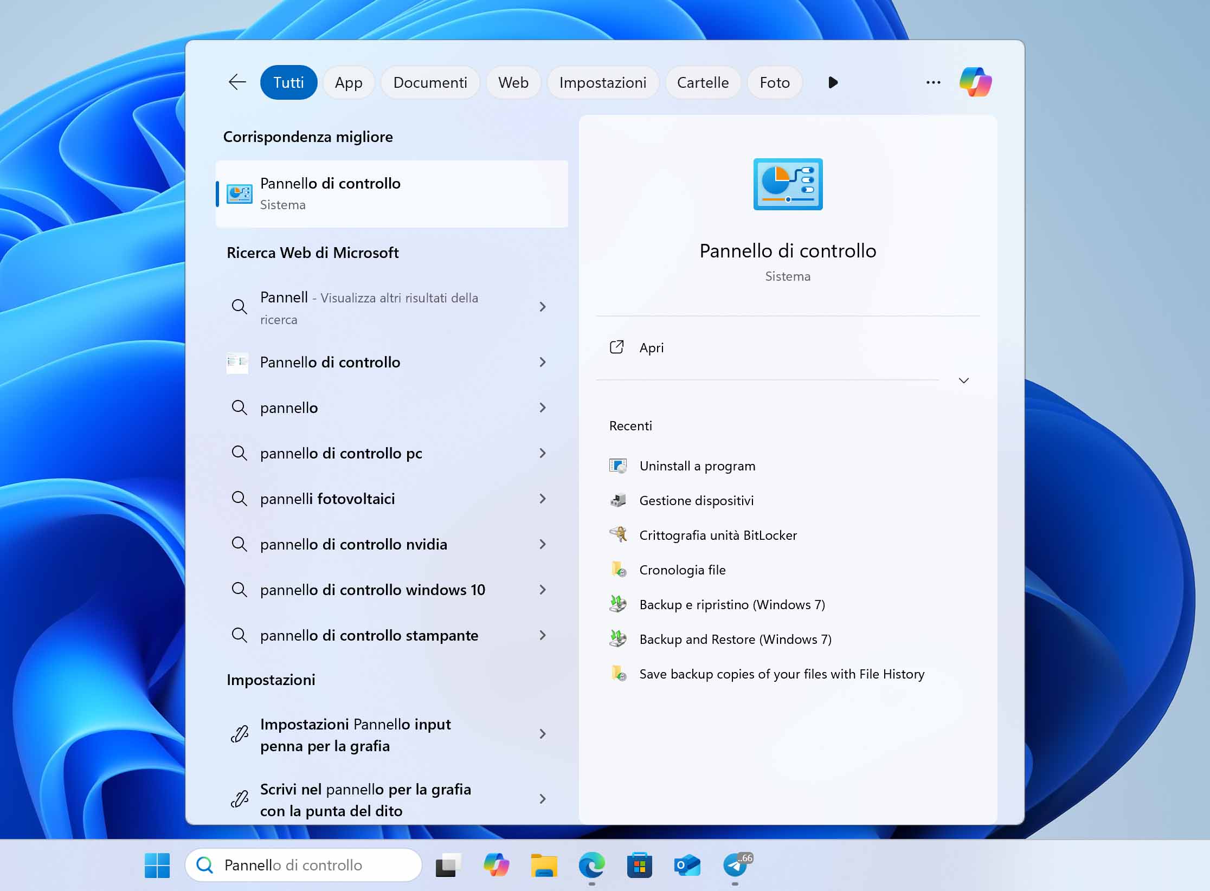The image size is (1210, 891).
Task: Click the Backup and Restore icon
Action: tap(617, 639)
